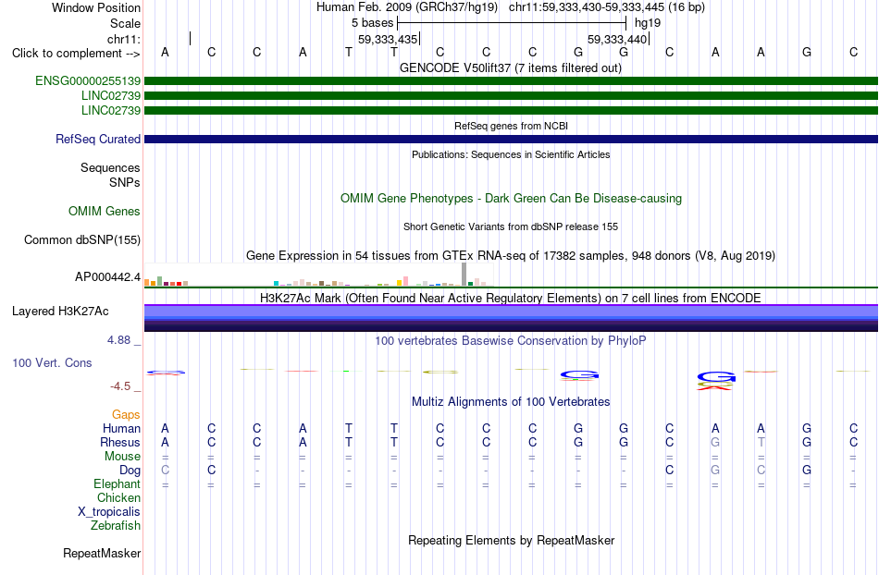The height and width of the screenshot is (575, 879).
Task: Click 'Repeating Elements by RepeatMasker' title
Action: [512, 540]
